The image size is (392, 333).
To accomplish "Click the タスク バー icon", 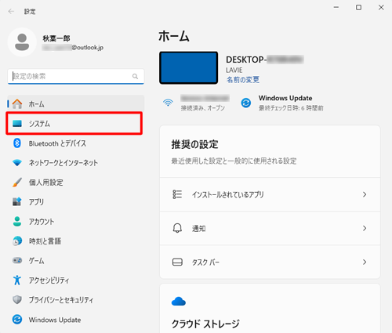I will click(177, 262).
